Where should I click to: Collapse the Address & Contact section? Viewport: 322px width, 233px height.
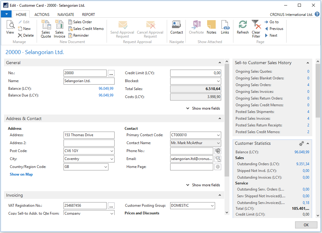220,118
